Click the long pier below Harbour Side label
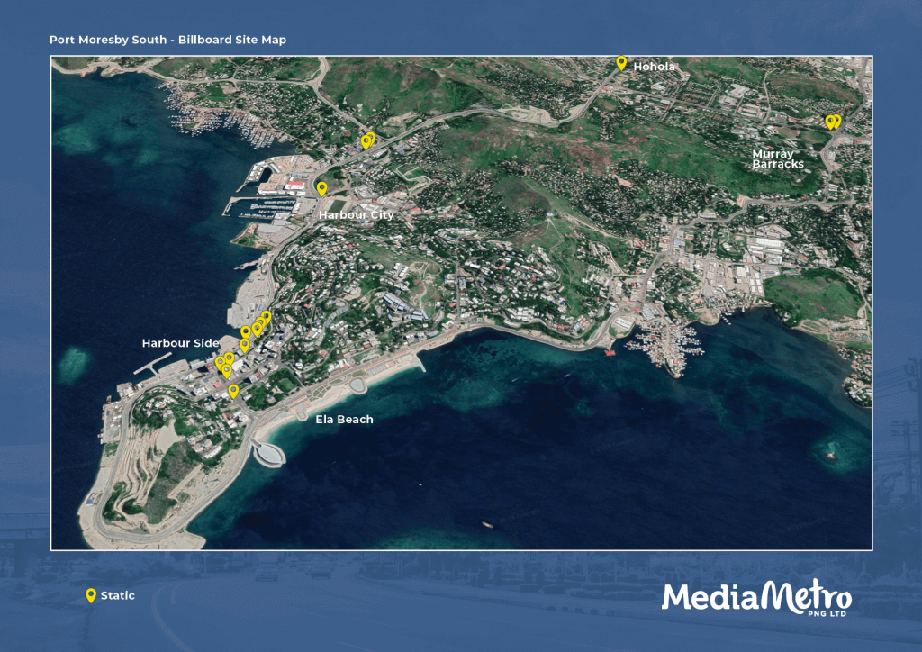The image size is (922, 652). (x=153, y=363)
